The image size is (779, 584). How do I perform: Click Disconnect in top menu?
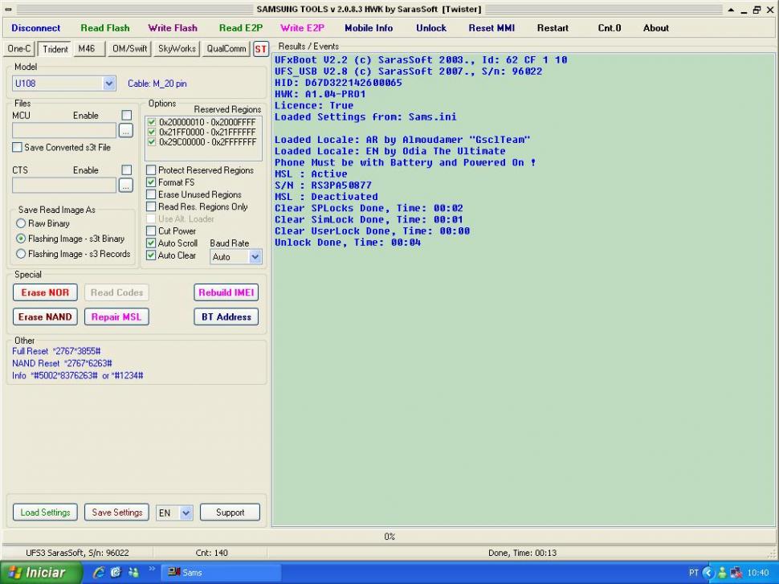pyautogui.click(x=36, y=28)
